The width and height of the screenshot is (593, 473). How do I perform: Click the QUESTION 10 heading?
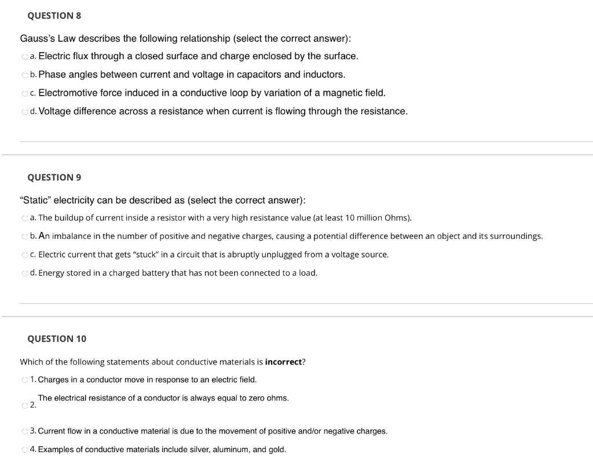57,339
